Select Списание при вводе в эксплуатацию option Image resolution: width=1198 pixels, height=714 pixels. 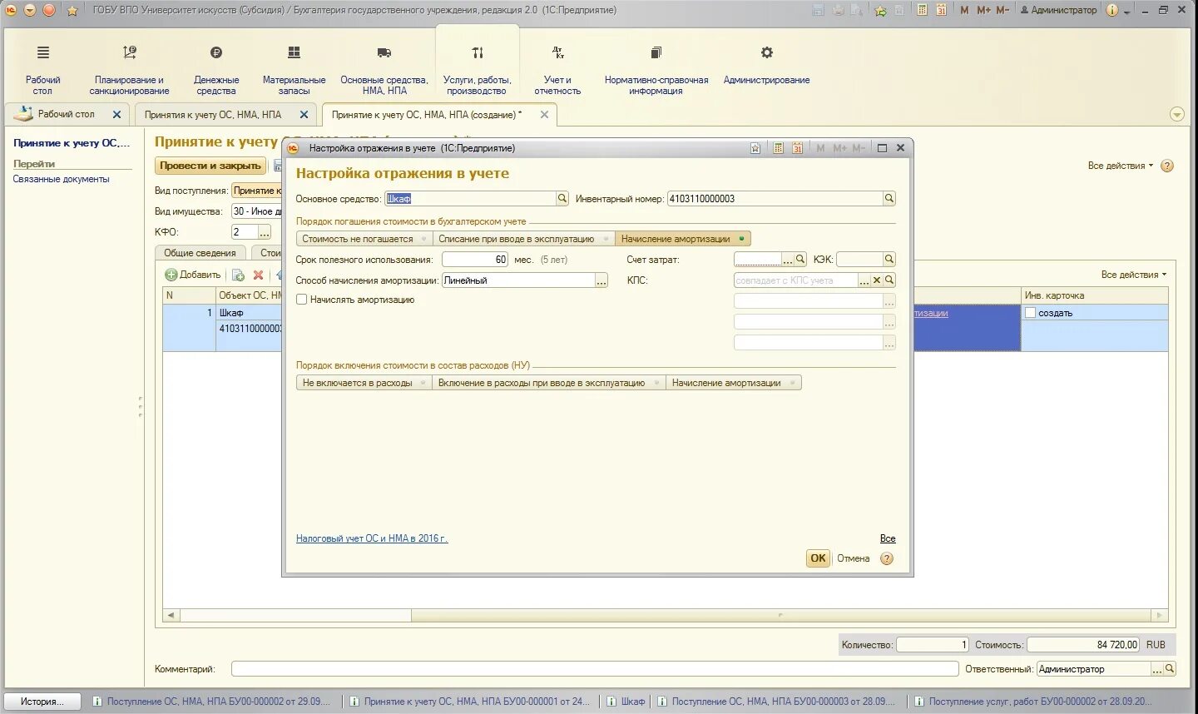523,239
